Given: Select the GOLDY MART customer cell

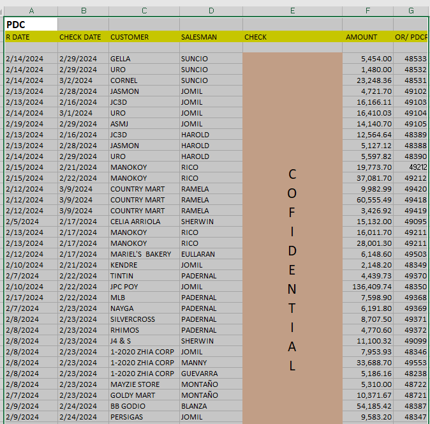Looking at the screenshot, I should pyautogui.click(x=144, y=395).
